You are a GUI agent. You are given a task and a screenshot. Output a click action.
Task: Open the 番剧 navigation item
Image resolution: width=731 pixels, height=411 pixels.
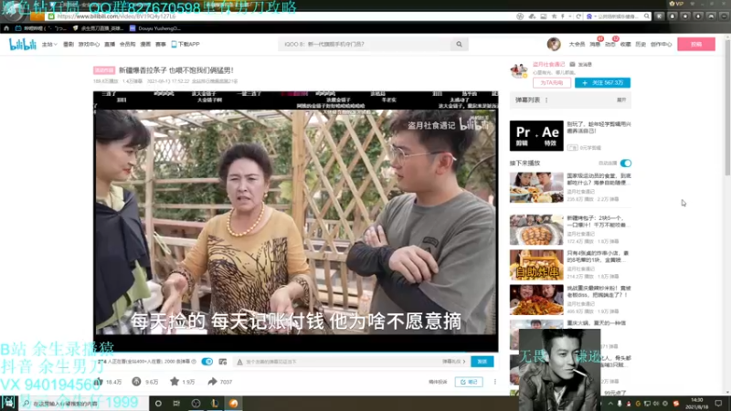pyautogui.click(x=69, y=44)
